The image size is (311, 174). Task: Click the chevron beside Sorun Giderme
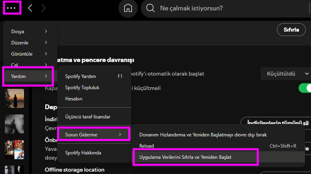[120, 134]
